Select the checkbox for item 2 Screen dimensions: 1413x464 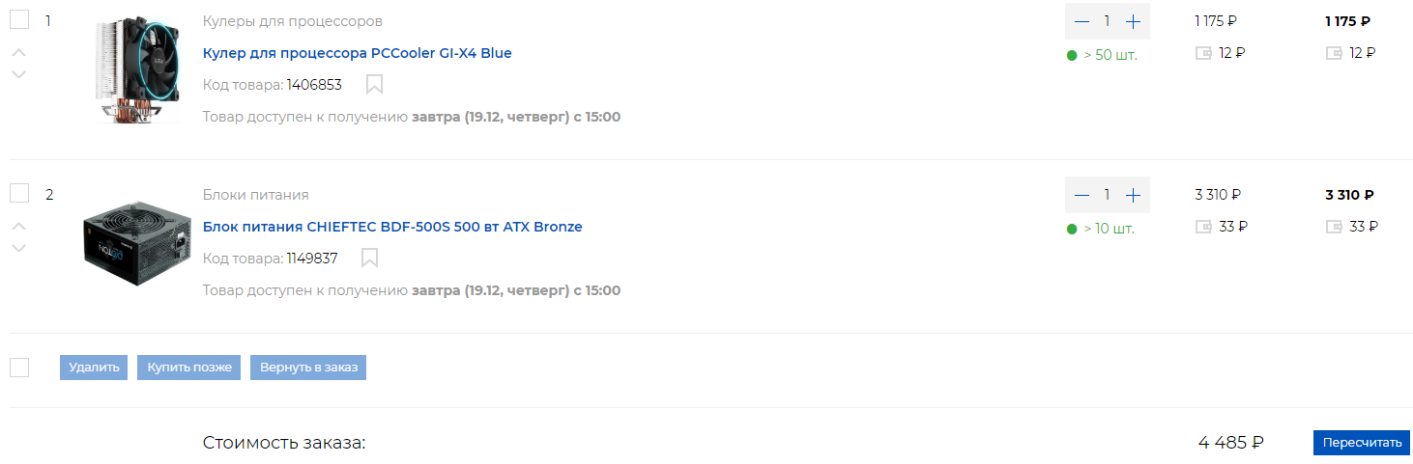coord(19,194)
